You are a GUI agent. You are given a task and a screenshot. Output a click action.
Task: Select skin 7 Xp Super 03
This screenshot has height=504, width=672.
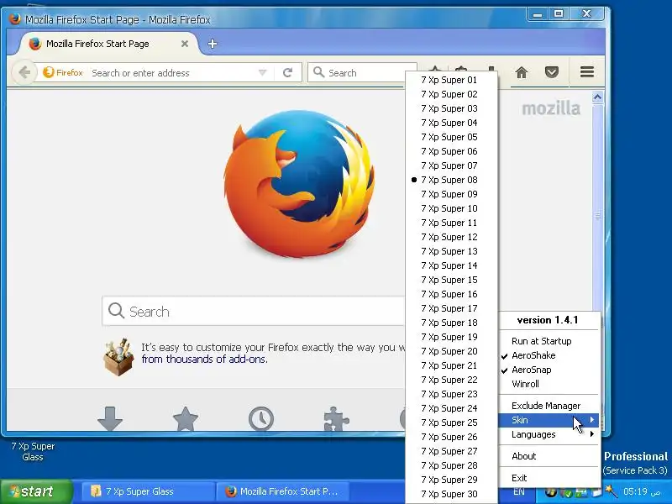coord(451,108)
